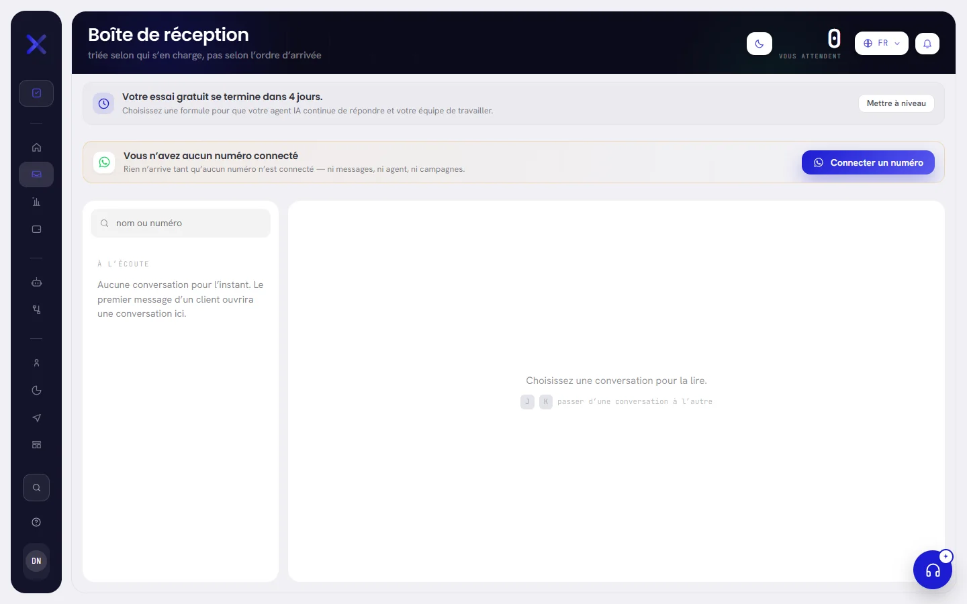Click the Boîte de réception heading
967x604 pixels.
coord(169,35)
